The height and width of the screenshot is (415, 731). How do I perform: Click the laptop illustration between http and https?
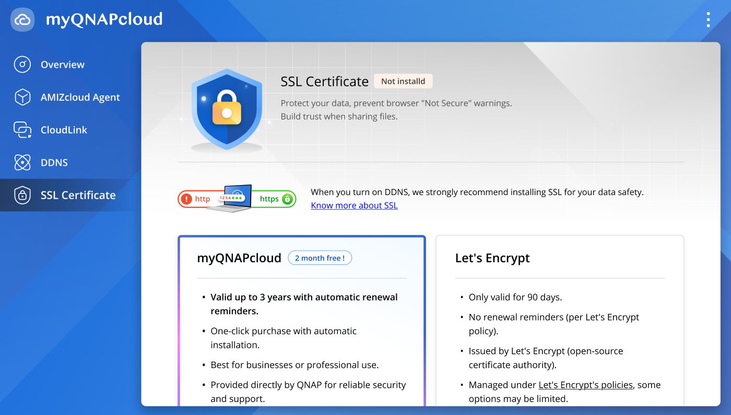pos(230,198)
